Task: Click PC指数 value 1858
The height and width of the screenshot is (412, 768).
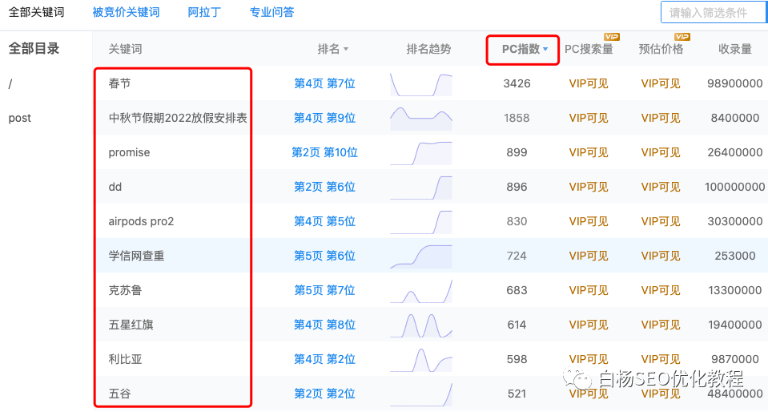Action: (x=517, y=118)
